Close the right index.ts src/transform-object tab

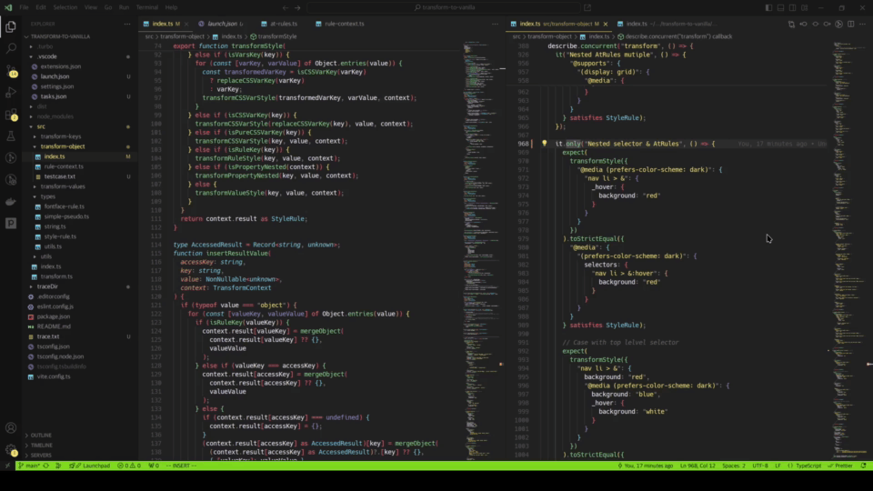(x=606, y=24)
